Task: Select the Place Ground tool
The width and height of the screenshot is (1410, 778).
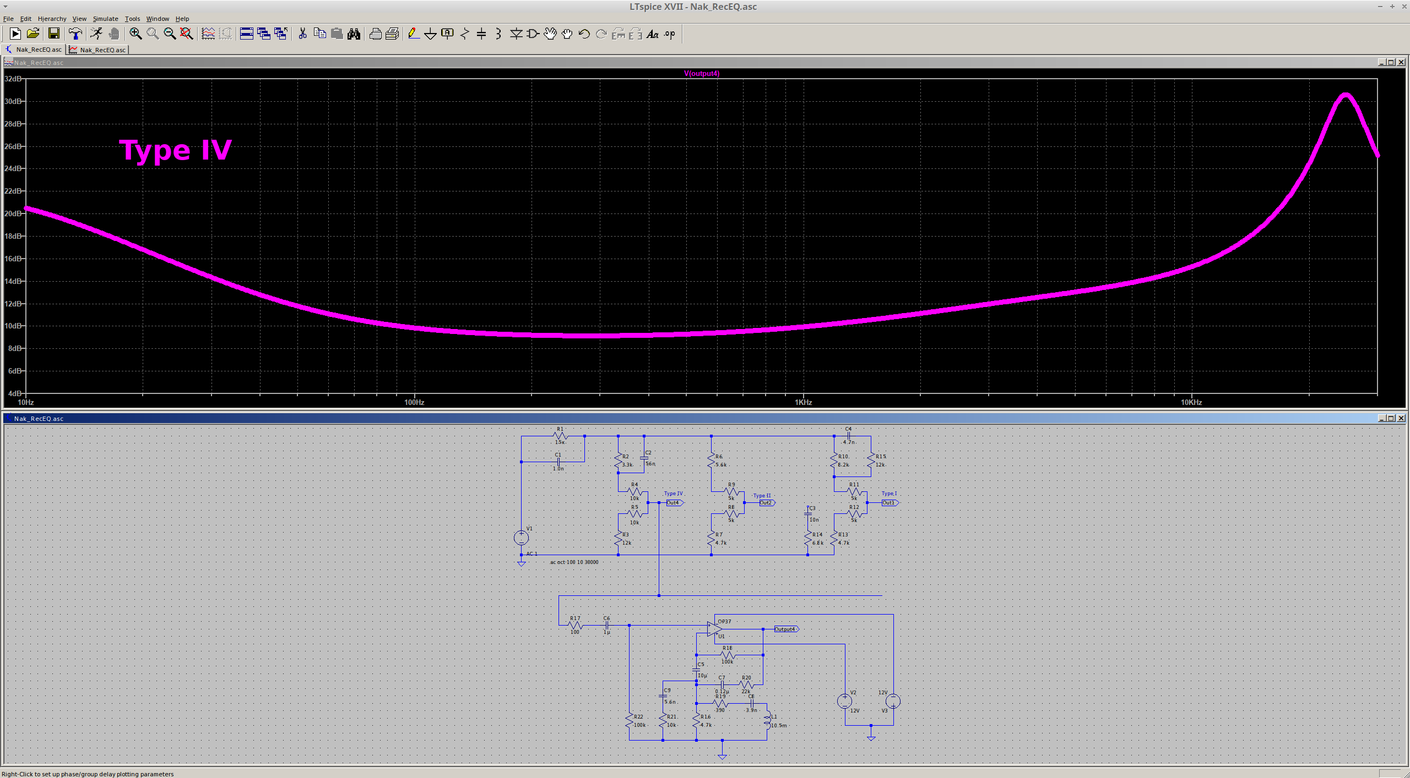Action: (430, 34)
